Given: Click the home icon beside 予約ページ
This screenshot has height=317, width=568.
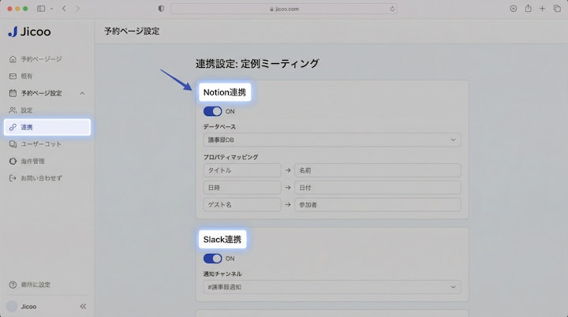Looking at the screenshot, I should [x=13, y=59].
